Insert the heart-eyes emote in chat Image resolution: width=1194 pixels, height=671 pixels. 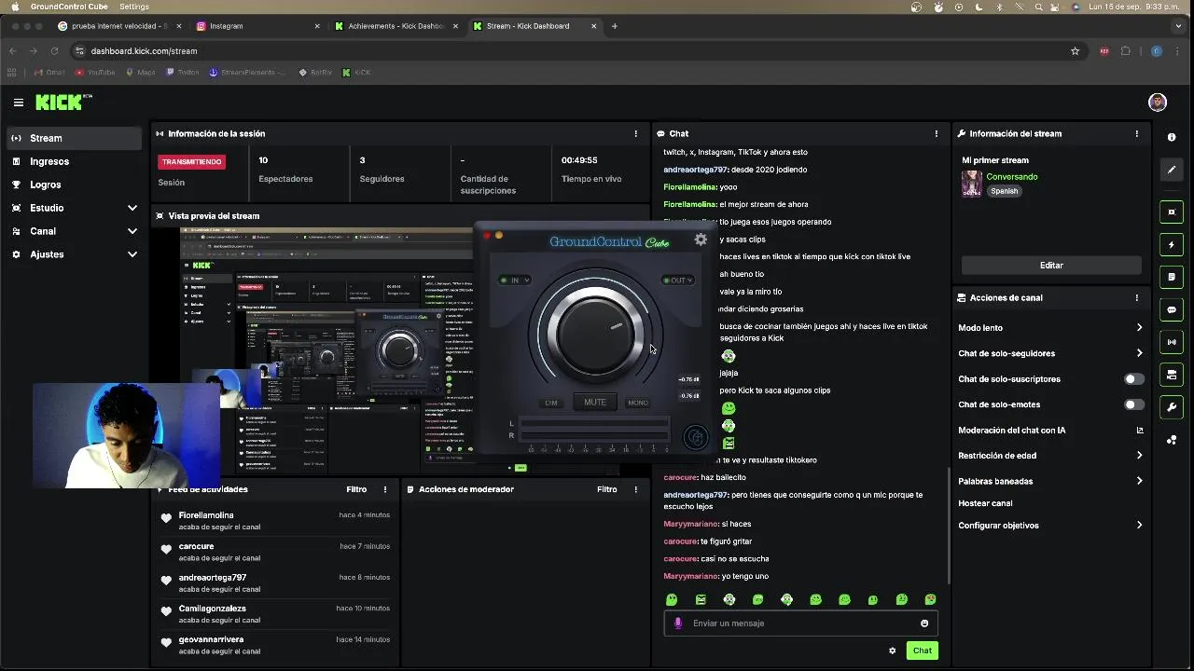pos(930,600)
